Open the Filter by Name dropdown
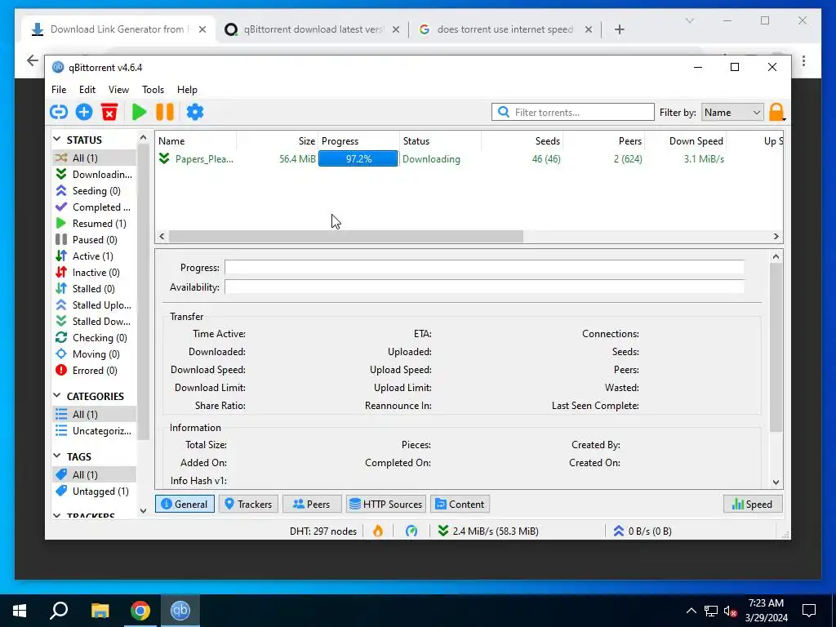Screen dimensions: 836x627 pos(732,113)
